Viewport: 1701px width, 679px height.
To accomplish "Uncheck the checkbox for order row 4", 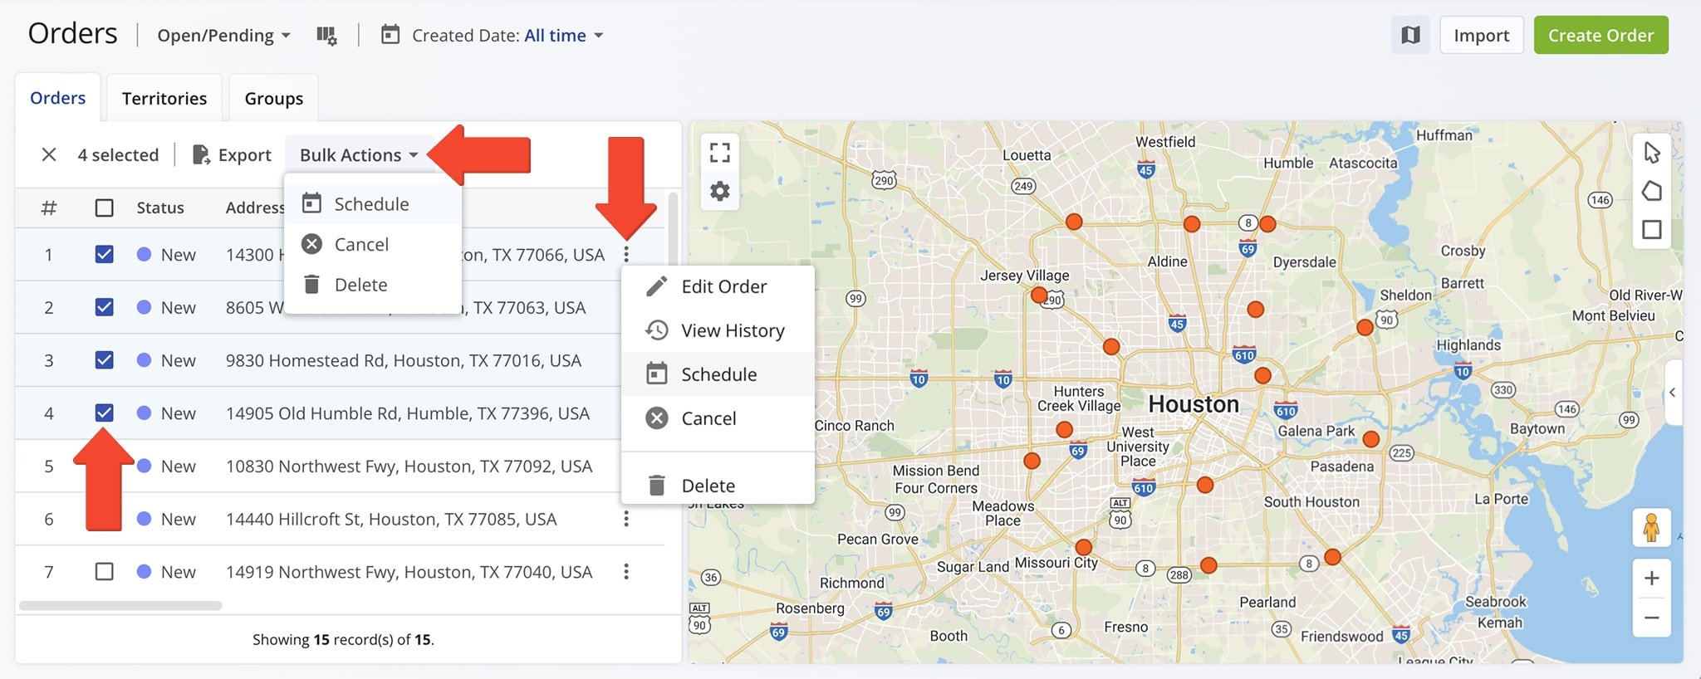I will [104, 413].
